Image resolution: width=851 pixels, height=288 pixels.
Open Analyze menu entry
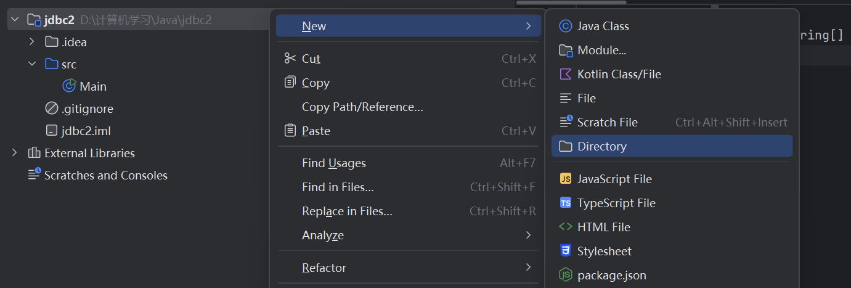tap(409, 235)
